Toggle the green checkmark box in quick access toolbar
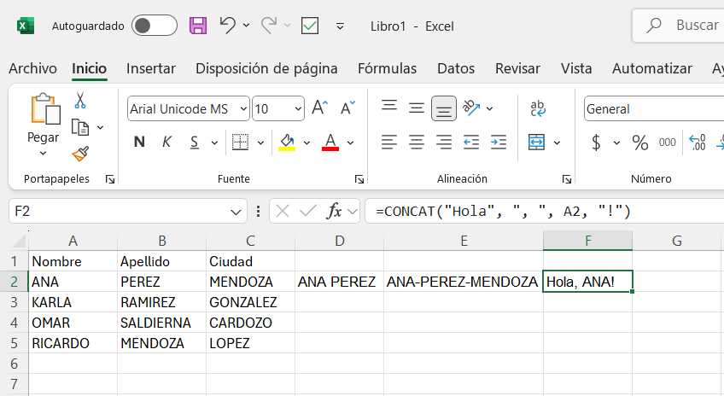Viewport: 724px width, 396px height. [309, 26]
